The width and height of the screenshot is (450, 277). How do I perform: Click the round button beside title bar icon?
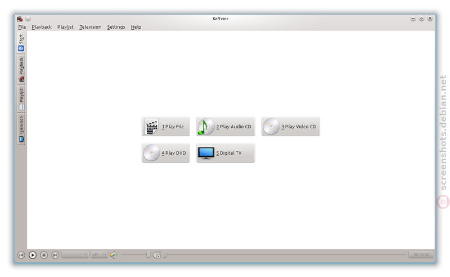click(x=28, y=19)
